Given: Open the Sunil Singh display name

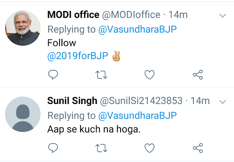Looking at the screenshot, I should click(72, 101).
